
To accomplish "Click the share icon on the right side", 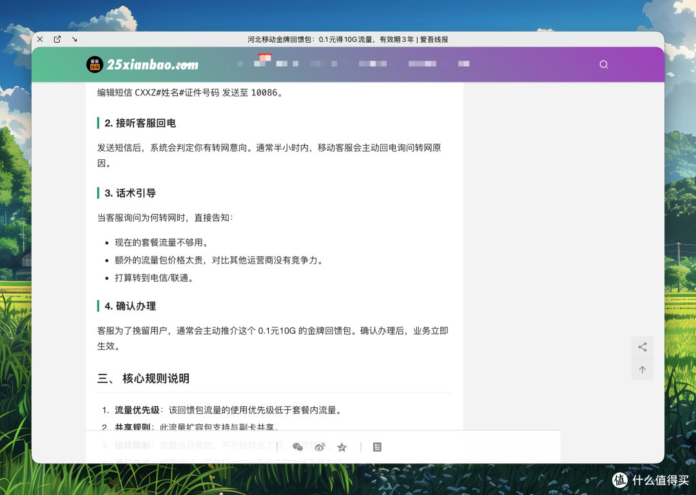I will (x=643, y=347).
